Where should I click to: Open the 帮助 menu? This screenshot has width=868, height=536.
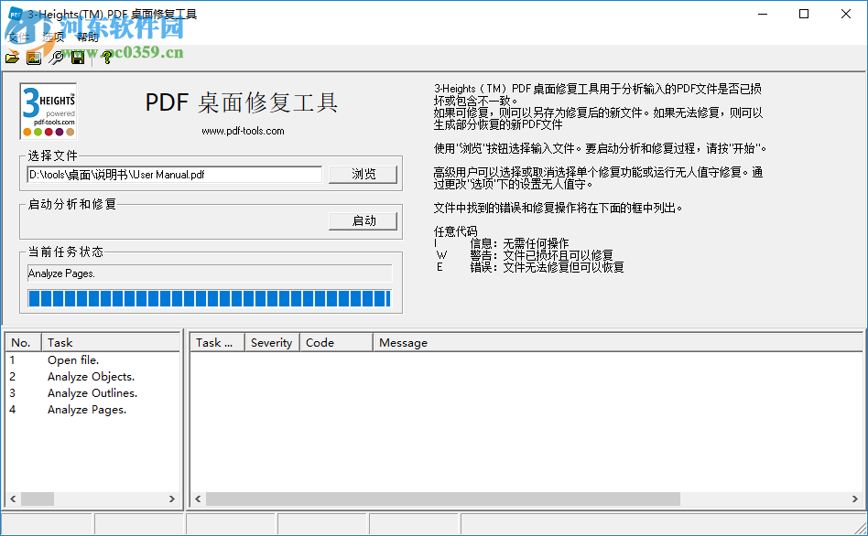pos(89,37)
